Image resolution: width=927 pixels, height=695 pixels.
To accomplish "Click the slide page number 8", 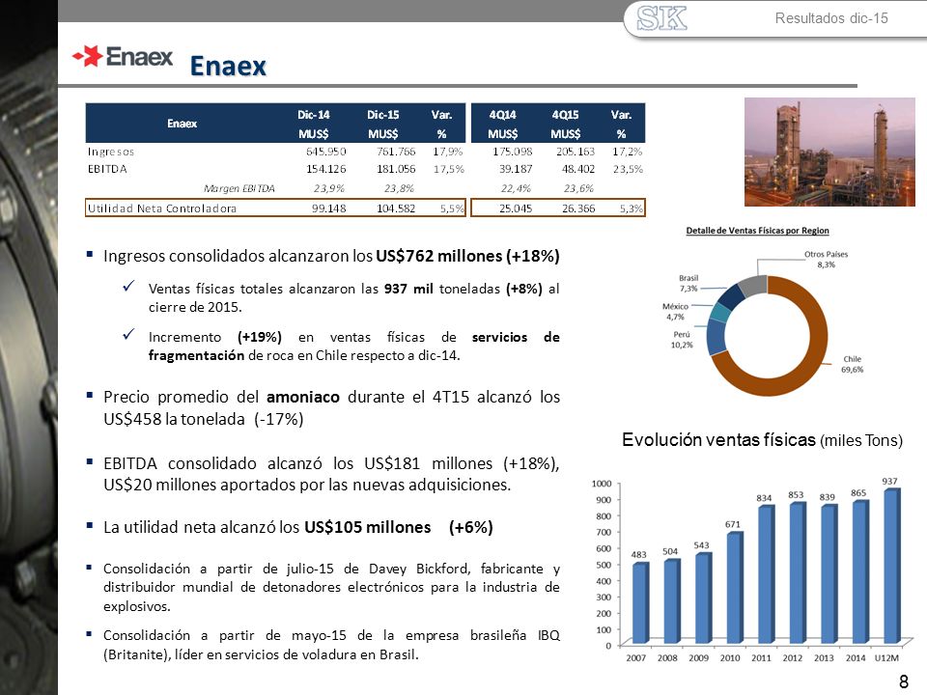I will (x=904, y=681).
